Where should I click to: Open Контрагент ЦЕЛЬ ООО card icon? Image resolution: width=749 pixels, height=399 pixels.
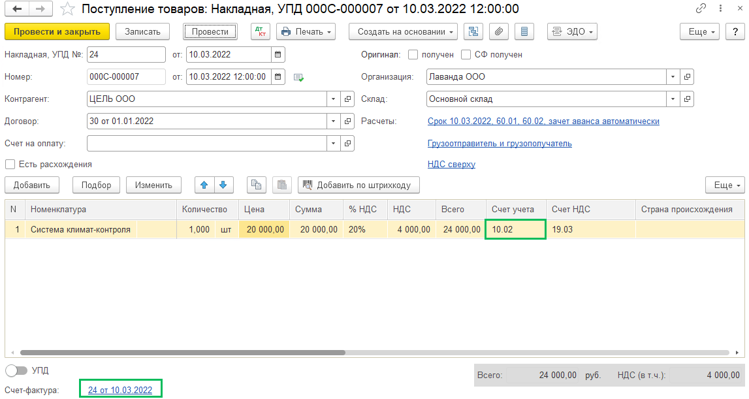click(x=348, y=99)
